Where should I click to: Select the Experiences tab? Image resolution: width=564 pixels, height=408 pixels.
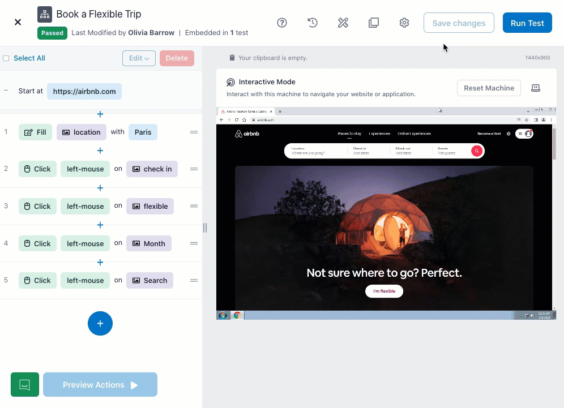click(x=379, y=134)
